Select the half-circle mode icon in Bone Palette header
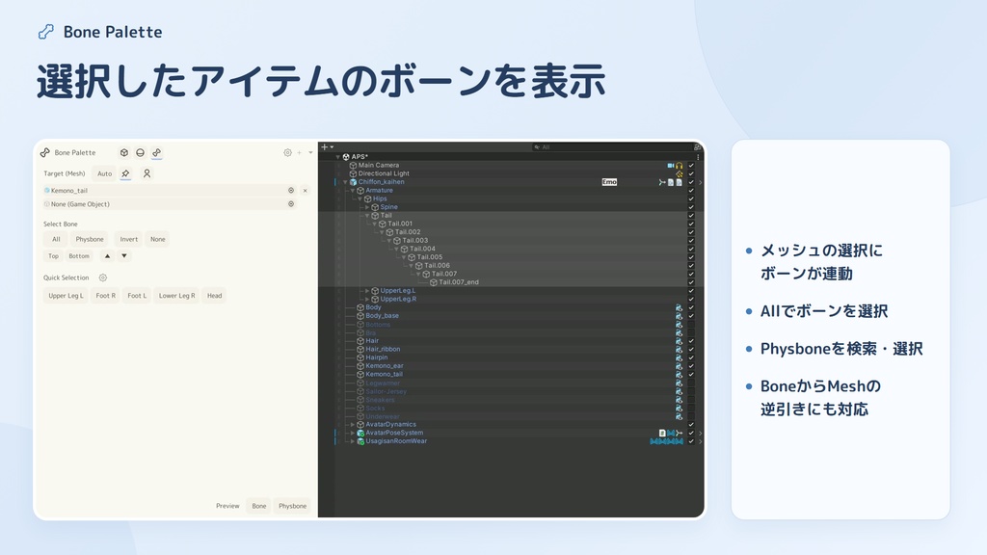Image resolution: width=987 pixels, height=555 pixels. point(141,153)
